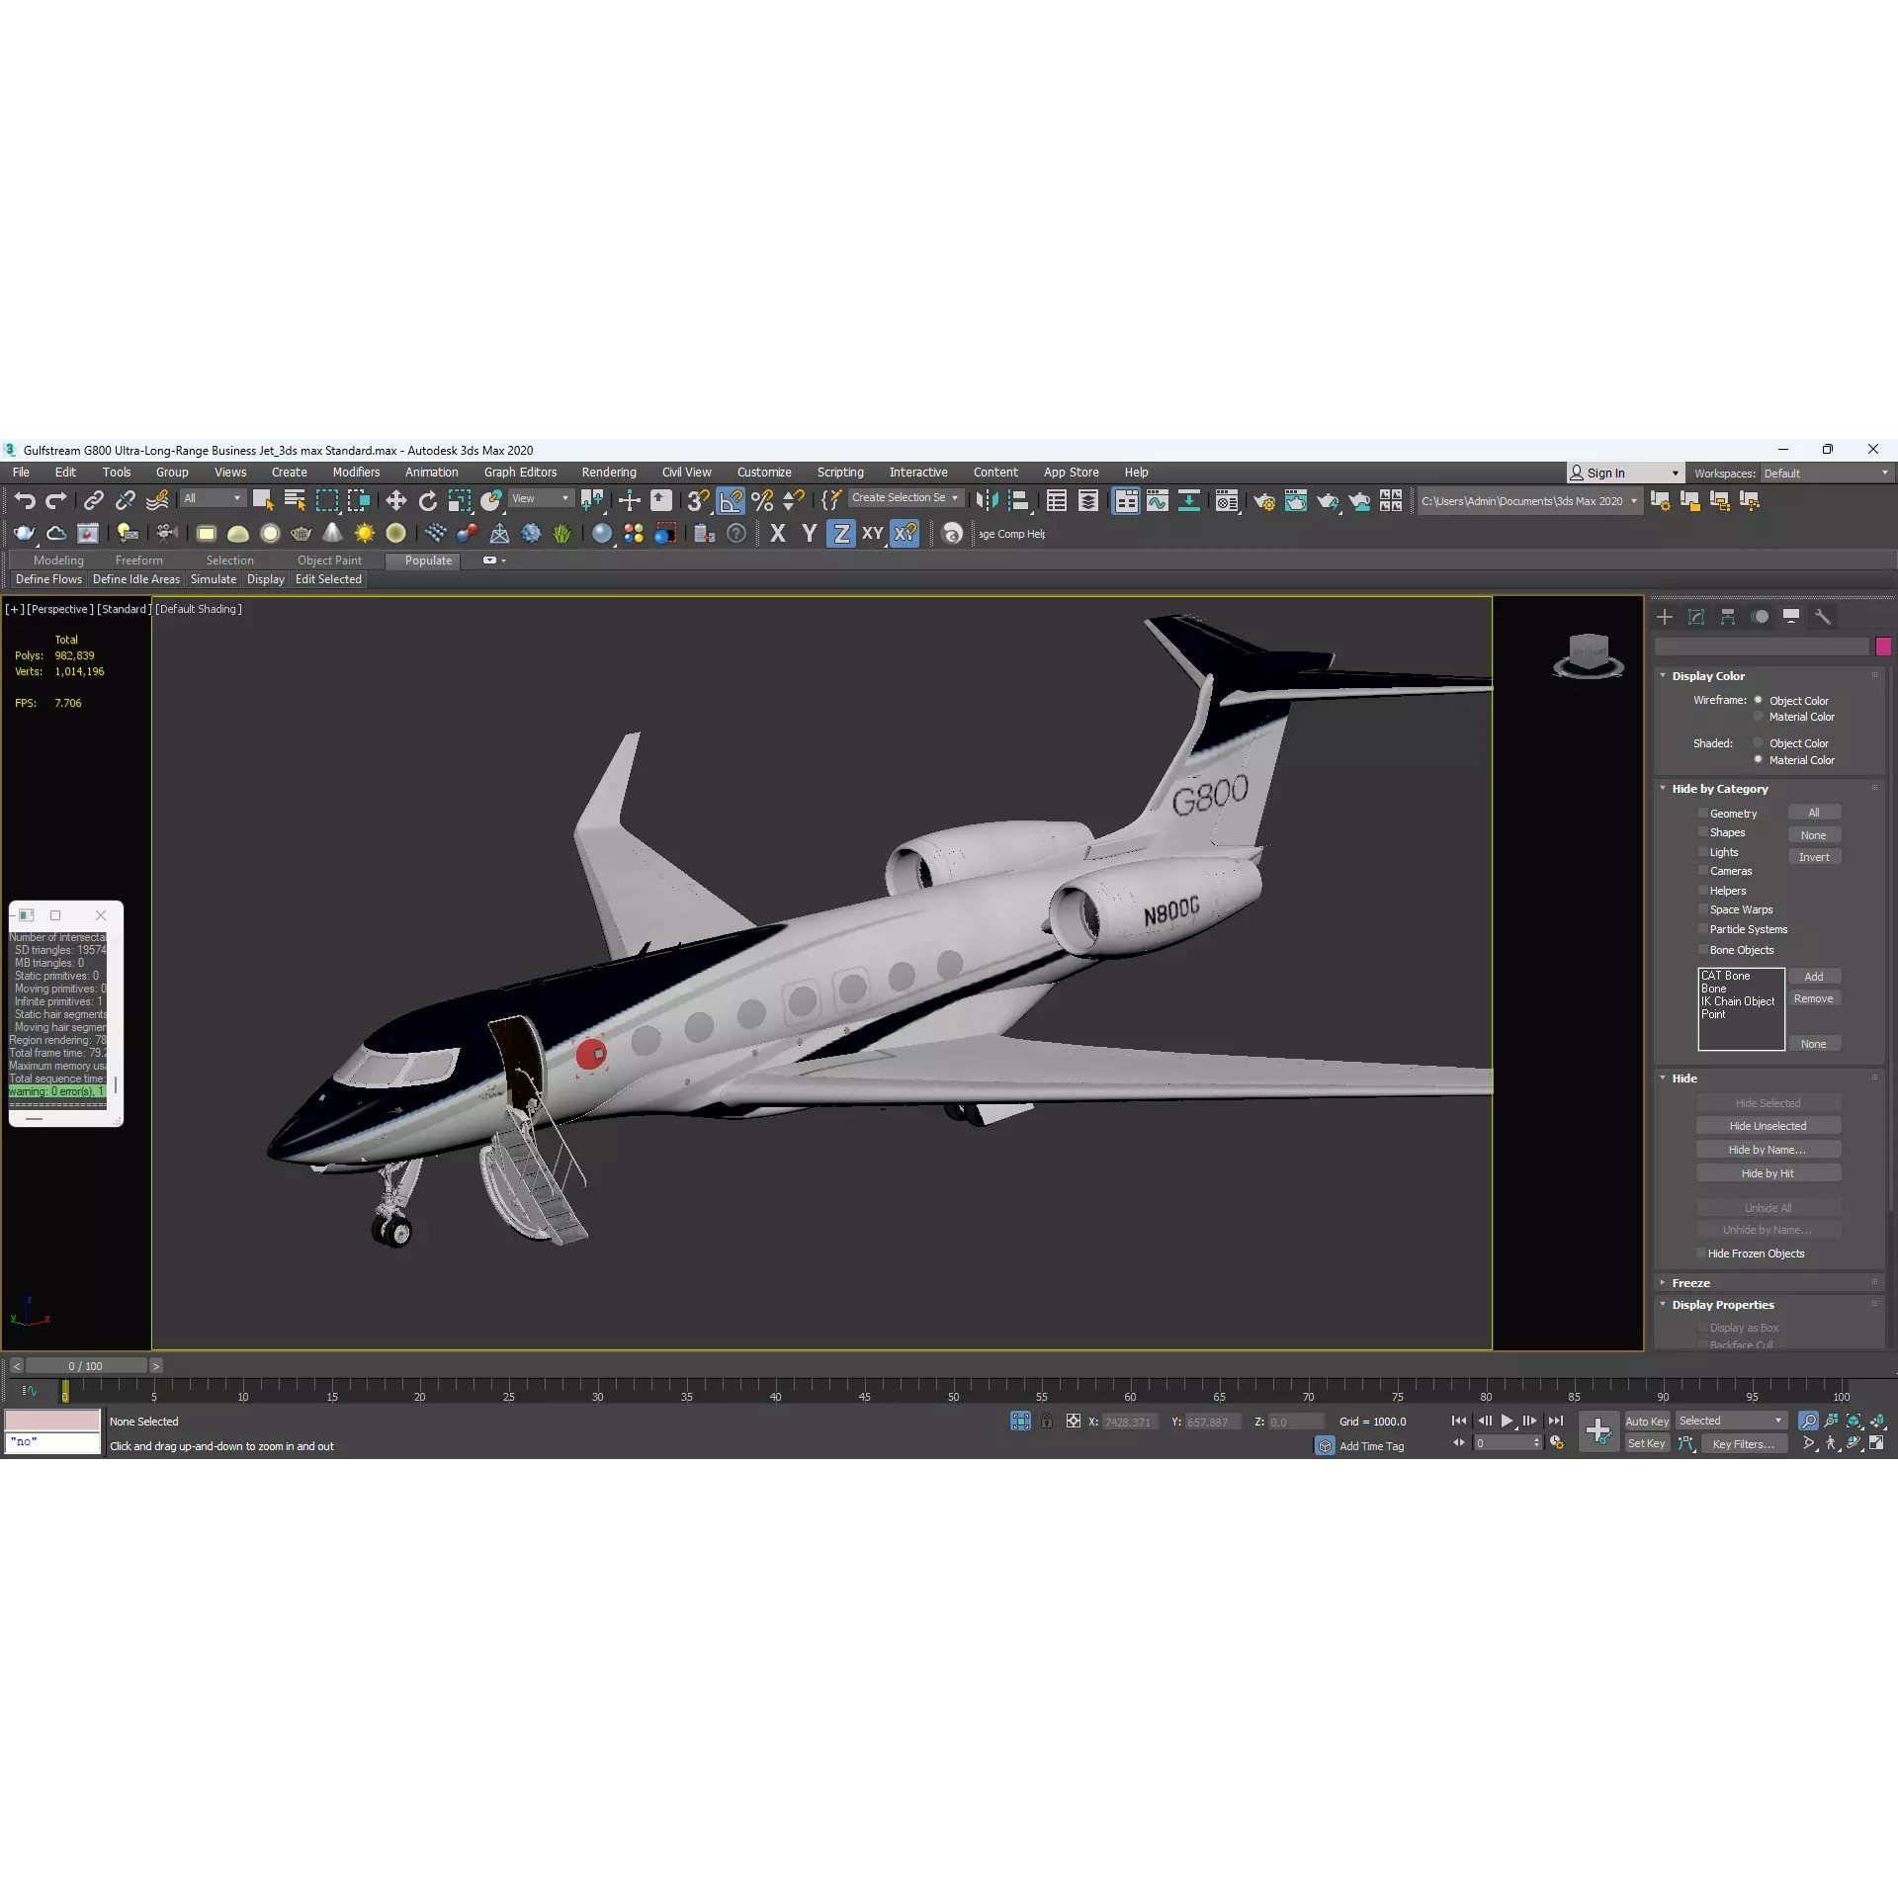Check the Lights checkbox under Hide by Category
The height and width of the screenshot is (1898, 1898).
pos(1702,851)
